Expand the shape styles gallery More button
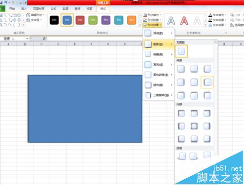Screen dimensions: 244x185 coord(140,25)
